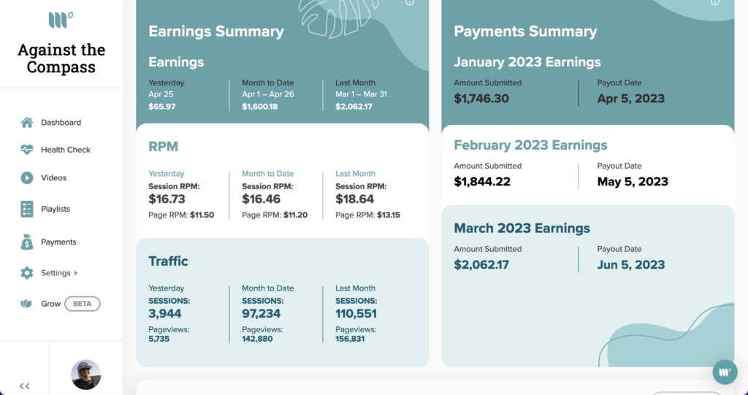
Task: Select the March 2023 Earnings heading
Action: coord(522,228)
